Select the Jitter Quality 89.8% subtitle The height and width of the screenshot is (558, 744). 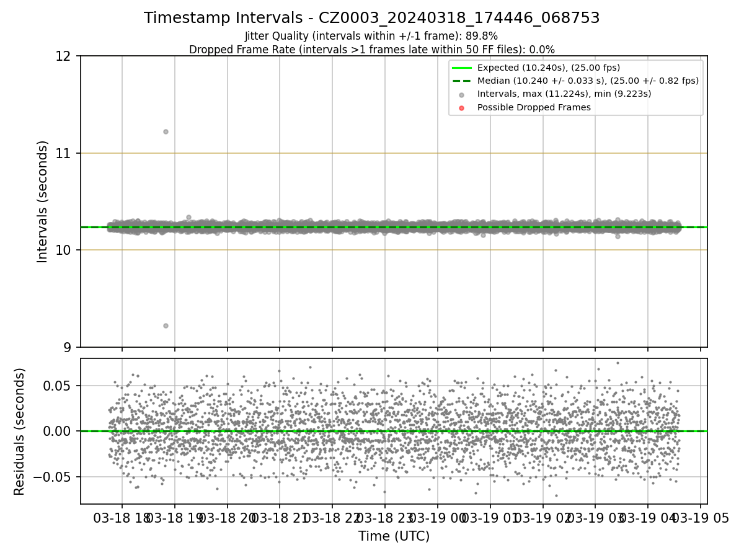tap(371, 36)
